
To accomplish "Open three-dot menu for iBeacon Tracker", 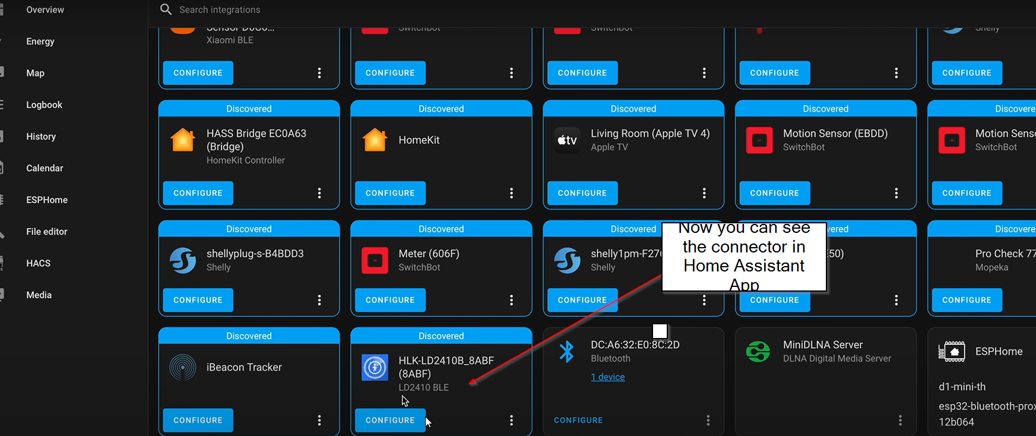I will click(x=319, y=420).
